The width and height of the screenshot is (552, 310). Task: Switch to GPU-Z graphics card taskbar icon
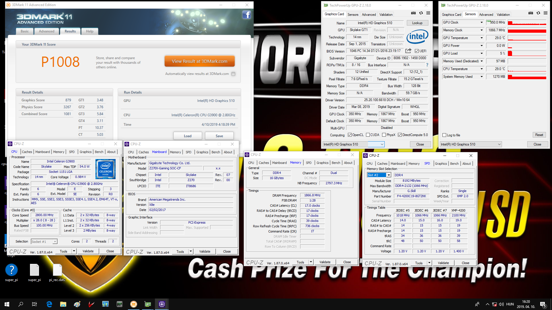coord(148,304)
